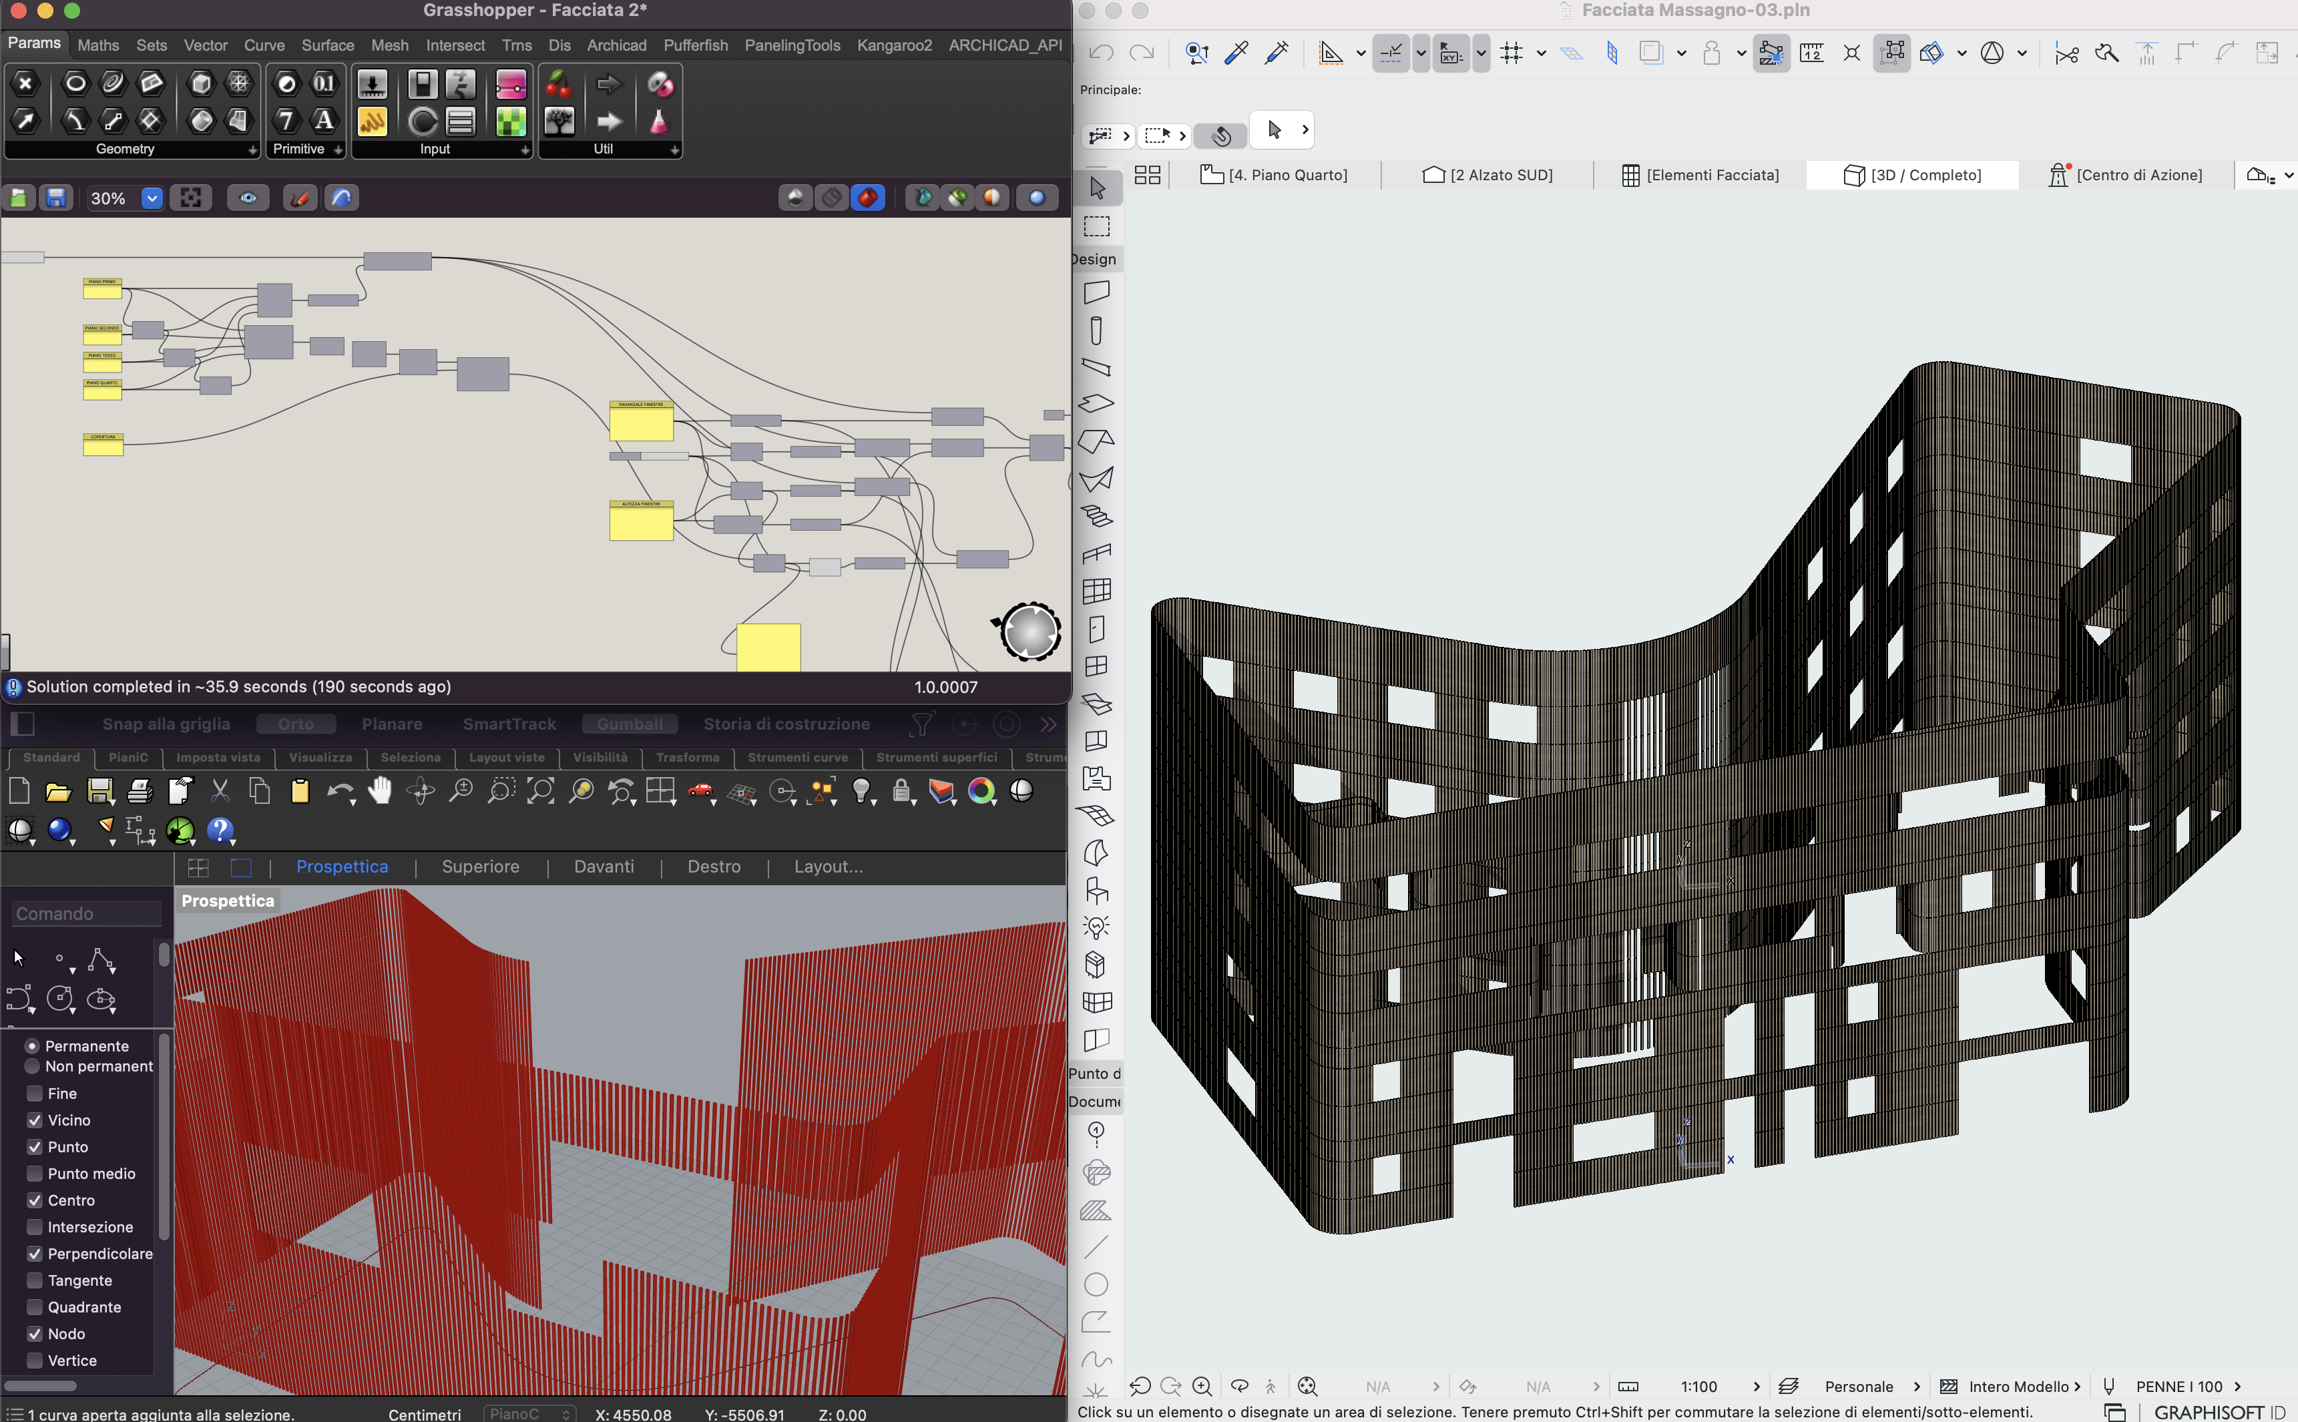The image size is (2298, 1422).
Task: Click the Boolean Toggle input component icon
Action: [x=423, y=85]
